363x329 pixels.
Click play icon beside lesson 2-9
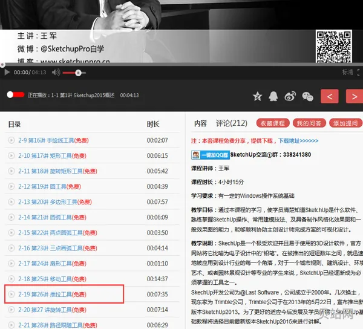[x=11, y=140]
